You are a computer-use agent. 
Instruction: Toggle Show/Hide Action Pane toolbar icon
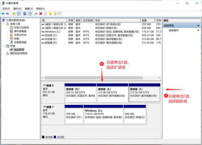pyautogui.click(x=30, y=13)
